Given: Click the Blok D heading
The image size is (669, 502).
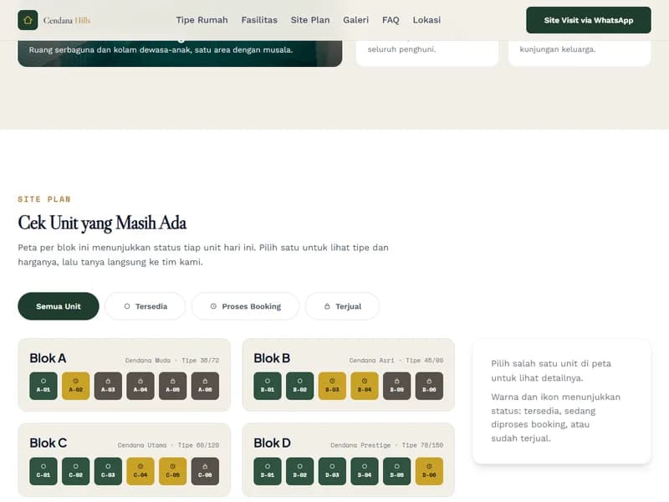Looking at the screenshot, I should (273, 443).
